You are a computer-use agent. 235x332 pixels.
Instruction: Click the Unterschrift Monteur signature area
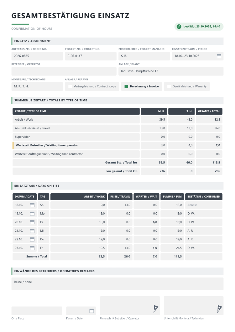click(x=193, y=305)
